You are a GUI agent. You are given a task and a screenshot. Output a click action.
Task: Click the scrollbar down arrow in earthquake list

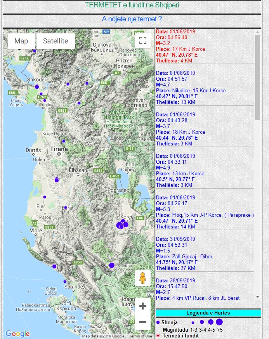tap(258, 297)
